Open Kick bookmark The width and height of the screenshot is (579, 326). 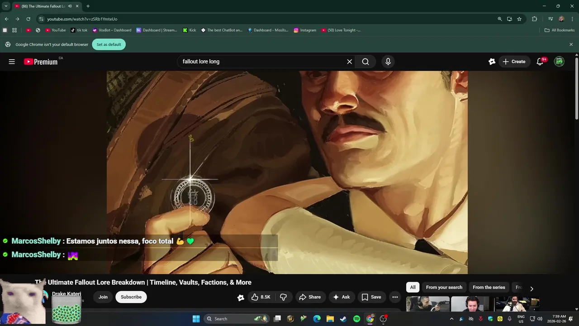(189, 30)
